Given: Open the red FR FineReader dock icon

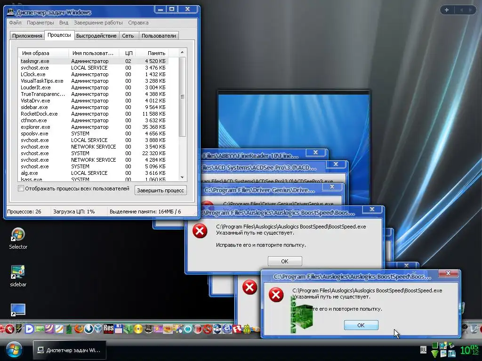Looking at the screenshot, I should coord(237,329).
